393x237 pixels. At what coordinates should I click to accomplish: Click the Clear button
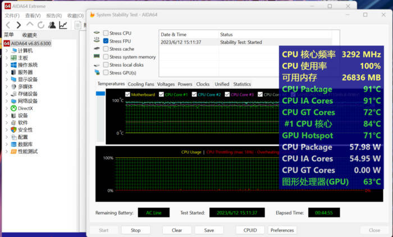pos(177,230)
